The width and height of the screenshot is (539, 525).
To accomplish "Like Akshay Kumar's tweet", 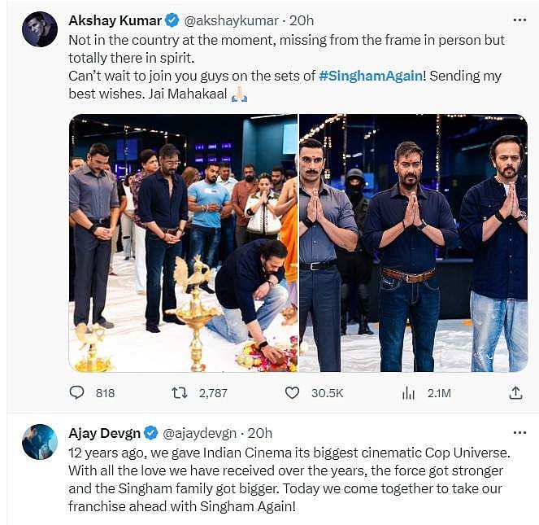I will (x=293, y=393).
